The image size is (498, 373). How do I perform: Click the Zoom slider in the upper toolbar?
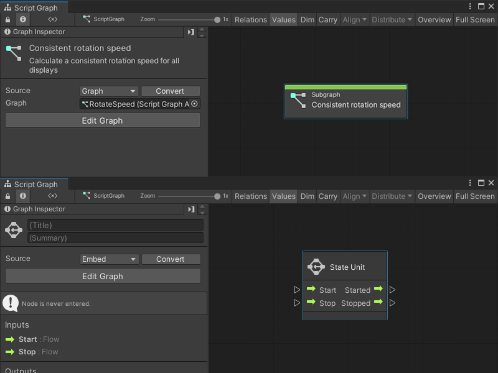coord(188,20)
